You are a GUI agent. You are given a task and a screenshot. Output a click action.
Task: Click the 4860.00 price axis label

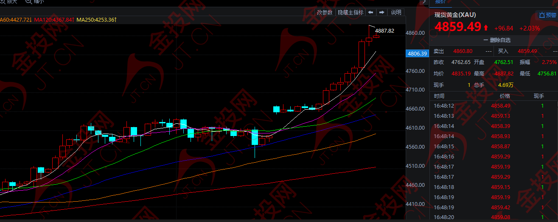click(415, 33)
